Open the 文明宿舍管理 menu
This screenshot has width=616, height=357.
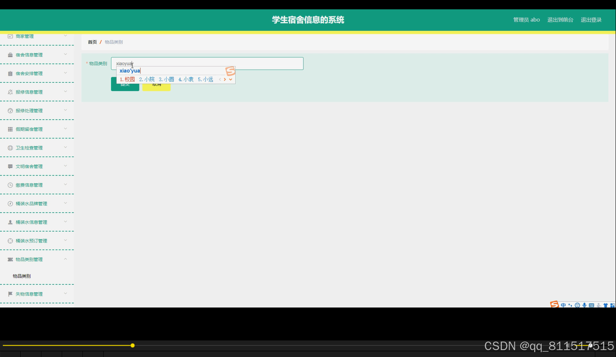click(37, 166)
